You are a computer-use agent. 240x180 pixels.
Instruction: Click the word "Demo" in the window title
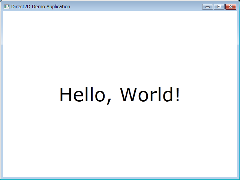coord(39,6)
